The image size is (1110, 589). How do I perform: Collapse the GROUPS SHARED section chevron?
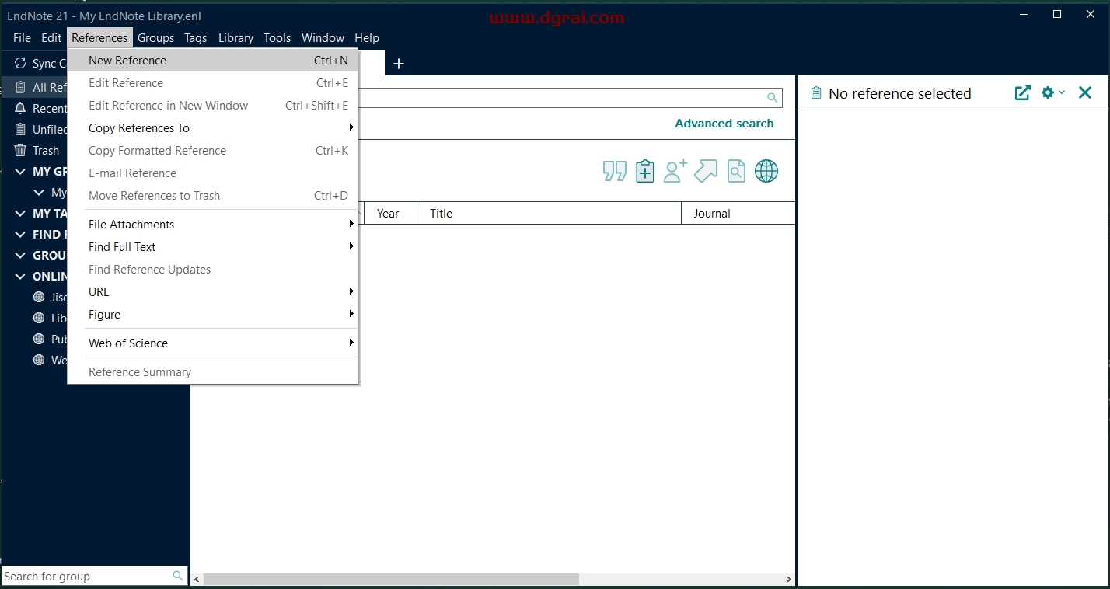(20, 255)
